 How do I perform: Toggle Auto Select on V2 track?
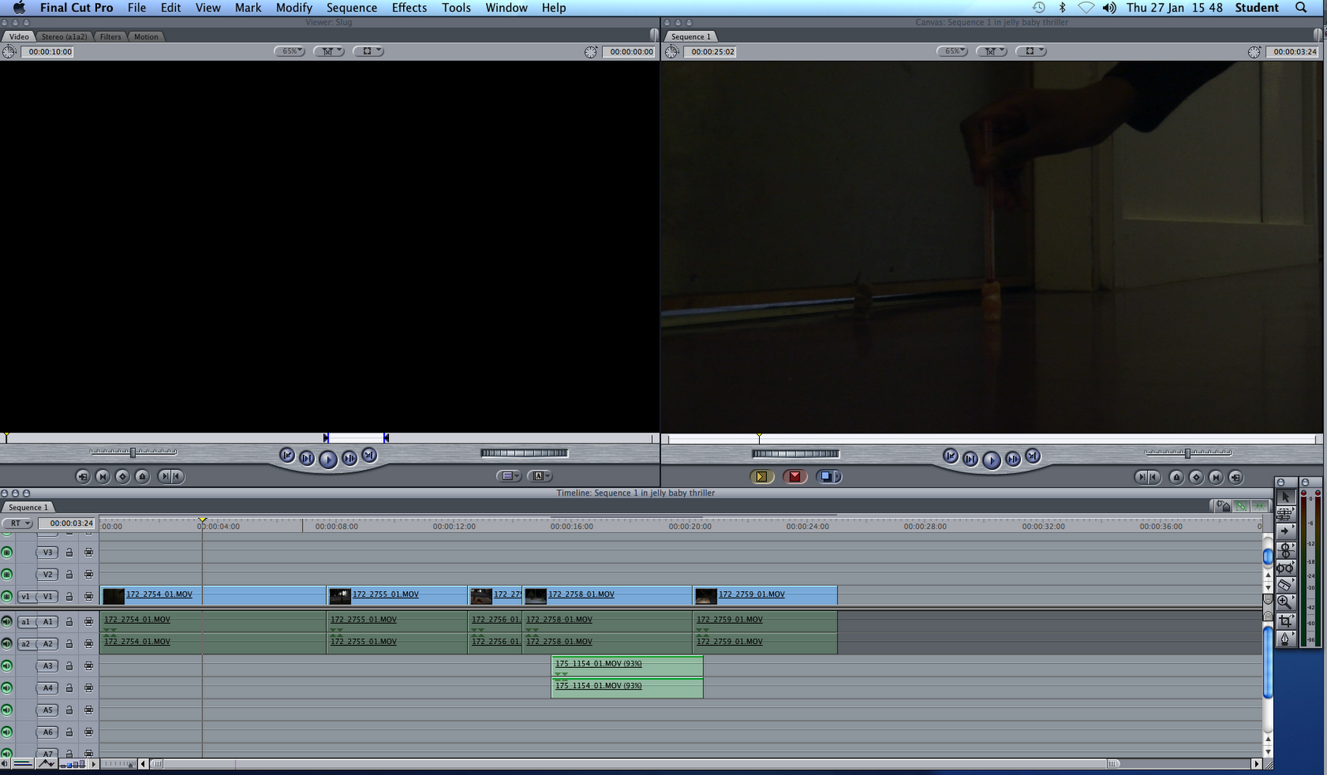pyautogui.click(x=89, y=574)
